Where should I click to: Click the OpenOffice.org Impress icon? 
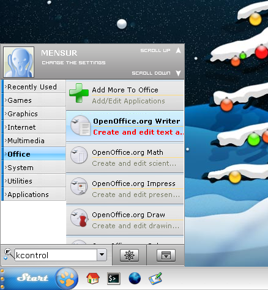(x=79, y=186)
